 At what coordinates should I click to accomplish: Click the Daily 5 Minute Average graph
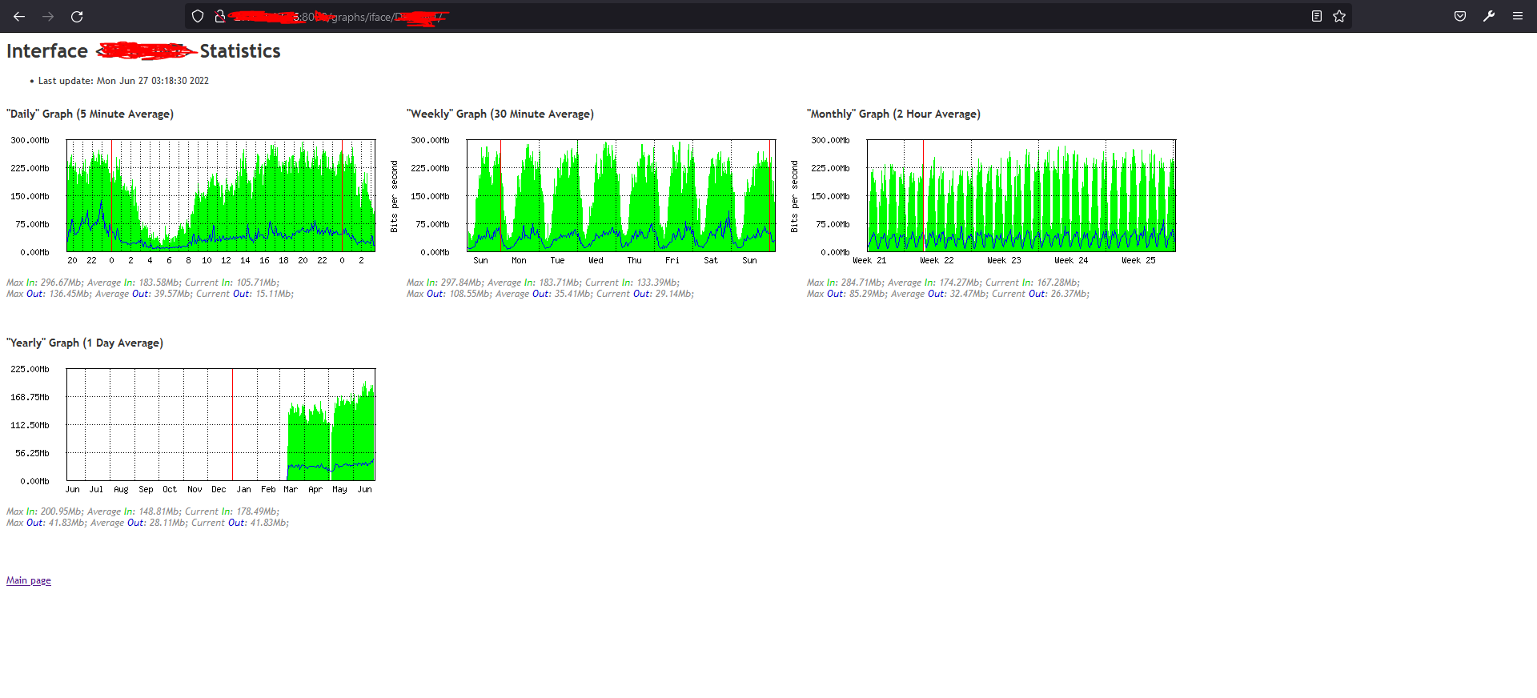pyautogui.click(x=191, y=200)
